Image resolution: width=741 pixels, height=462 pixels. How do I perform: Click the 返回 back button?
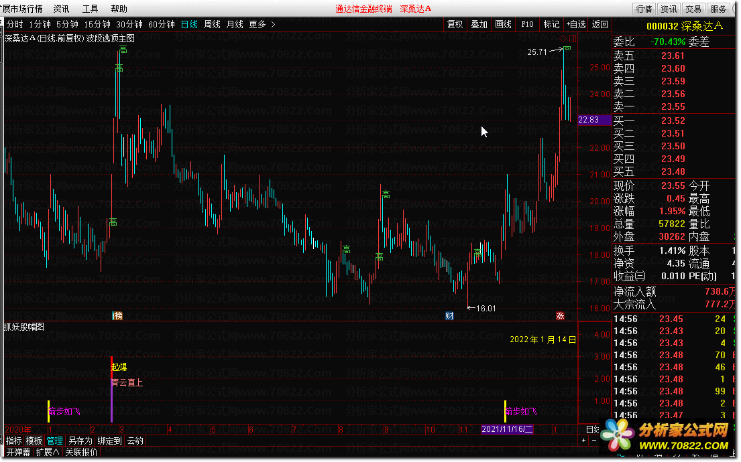[600, 24]
